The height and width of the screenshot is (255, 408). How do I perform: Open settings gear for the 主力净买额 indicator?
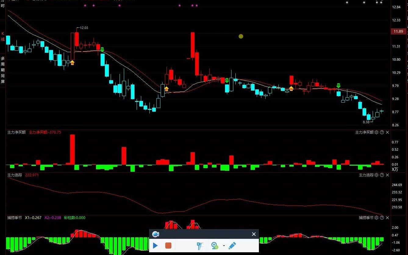click(377, 132)
